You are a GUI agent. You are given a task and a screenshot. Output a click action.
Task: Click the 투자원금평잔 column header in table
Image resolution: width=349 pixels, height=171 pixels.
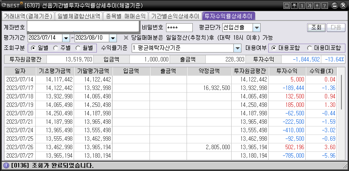coord(250,71)
